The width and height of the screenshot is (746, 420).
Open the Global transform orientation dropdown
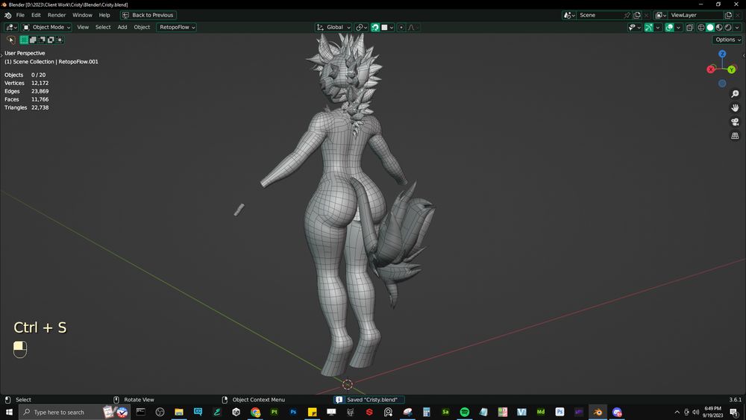tap(333, 28)
